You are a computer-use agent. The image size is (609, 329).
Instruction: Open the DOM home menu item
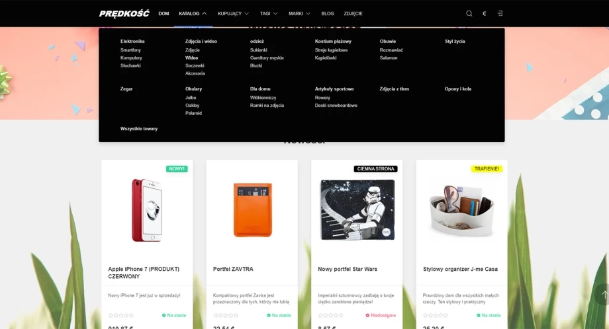tap(164, 13)
